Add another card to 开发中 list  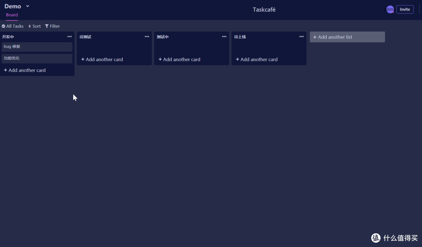[25, 70]
